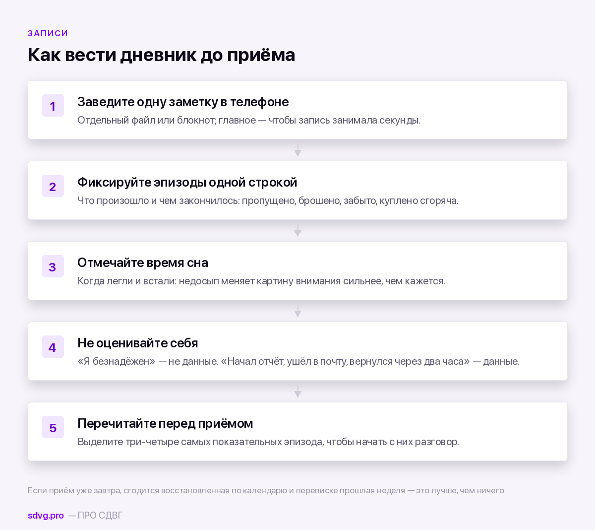Click the step number 2 badge
This screenshot has width=595, height=530.
tap(53, 186)
